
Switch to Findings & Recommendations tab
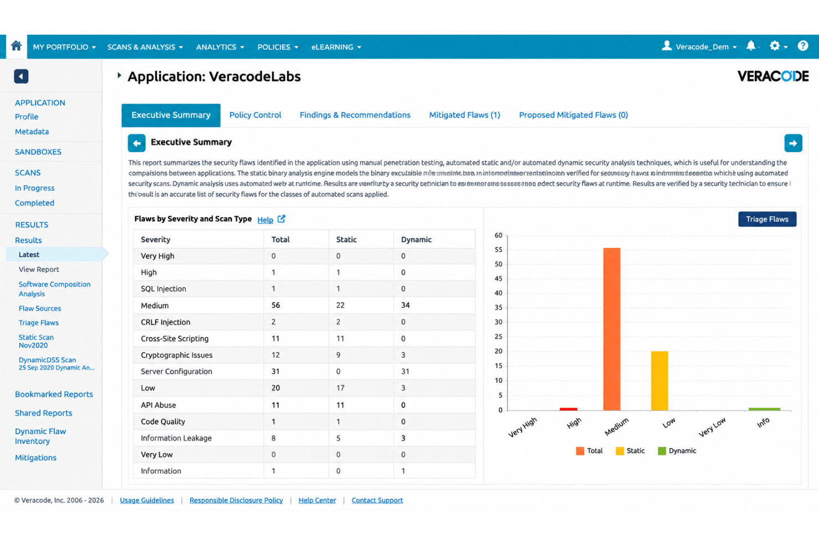click(355, 115)
